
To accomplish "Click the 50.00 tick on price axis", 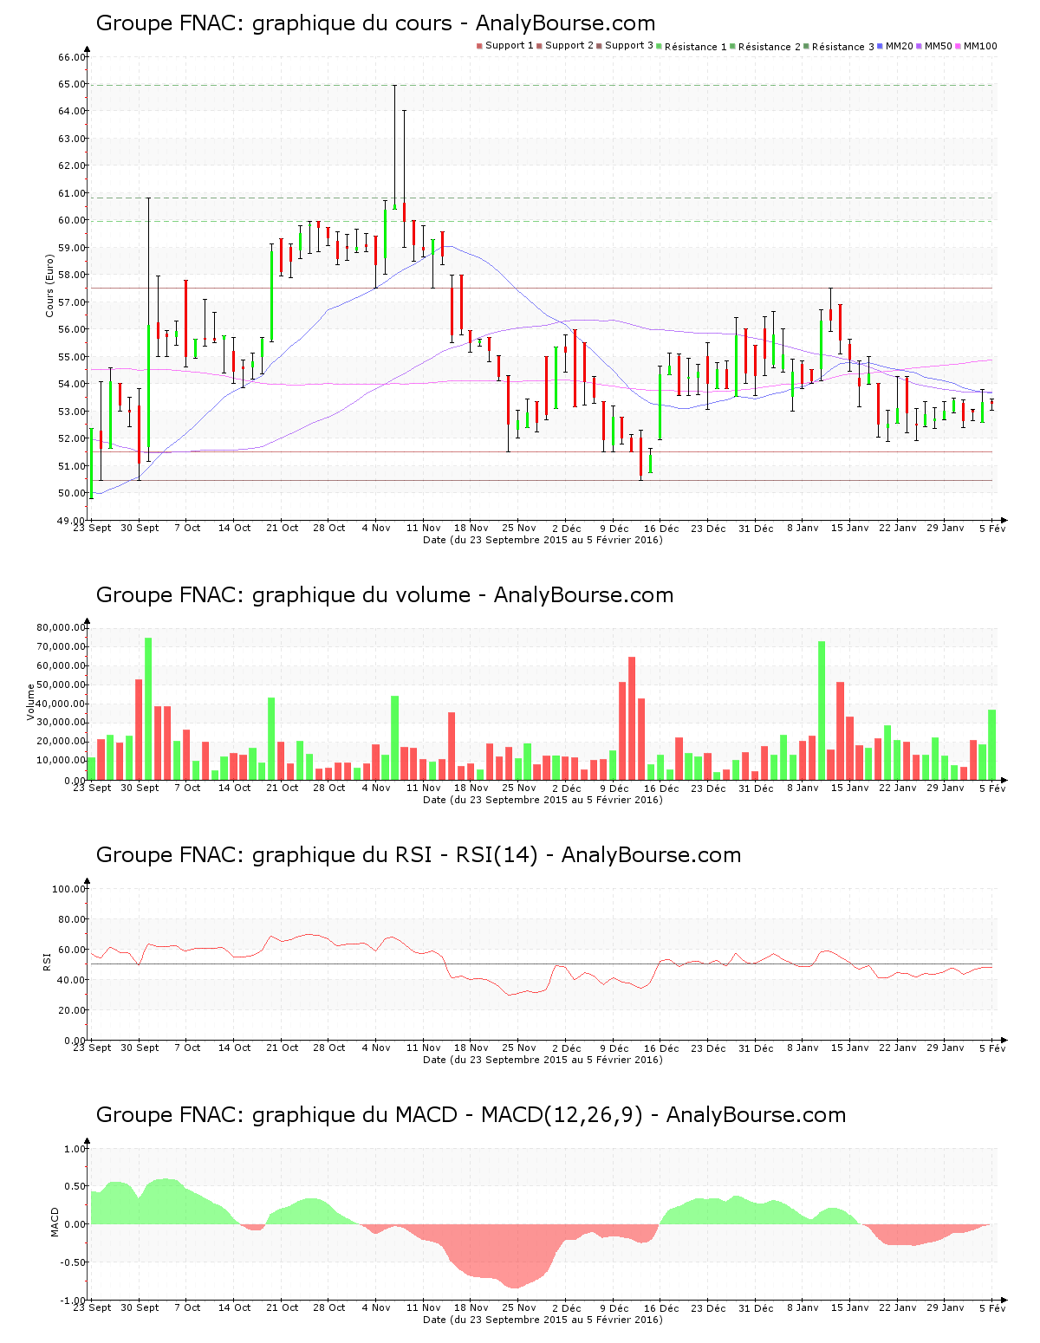I will [x=72, y=493].
